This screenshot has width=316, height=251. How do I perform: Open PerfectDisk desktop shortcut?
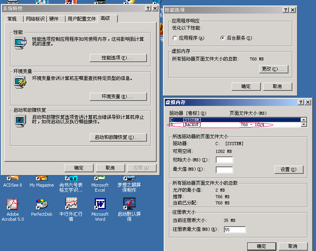(42, 208)
